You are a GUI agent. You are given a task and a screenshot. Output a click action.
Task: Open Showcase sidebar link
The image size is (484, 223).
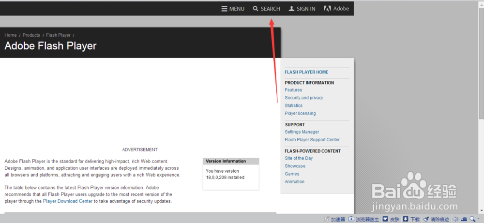(x=295, y=166)
